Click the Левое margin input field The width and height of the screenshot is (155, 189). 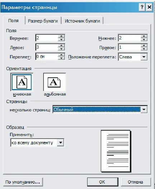pyautogui.click(x=47, y=47)
